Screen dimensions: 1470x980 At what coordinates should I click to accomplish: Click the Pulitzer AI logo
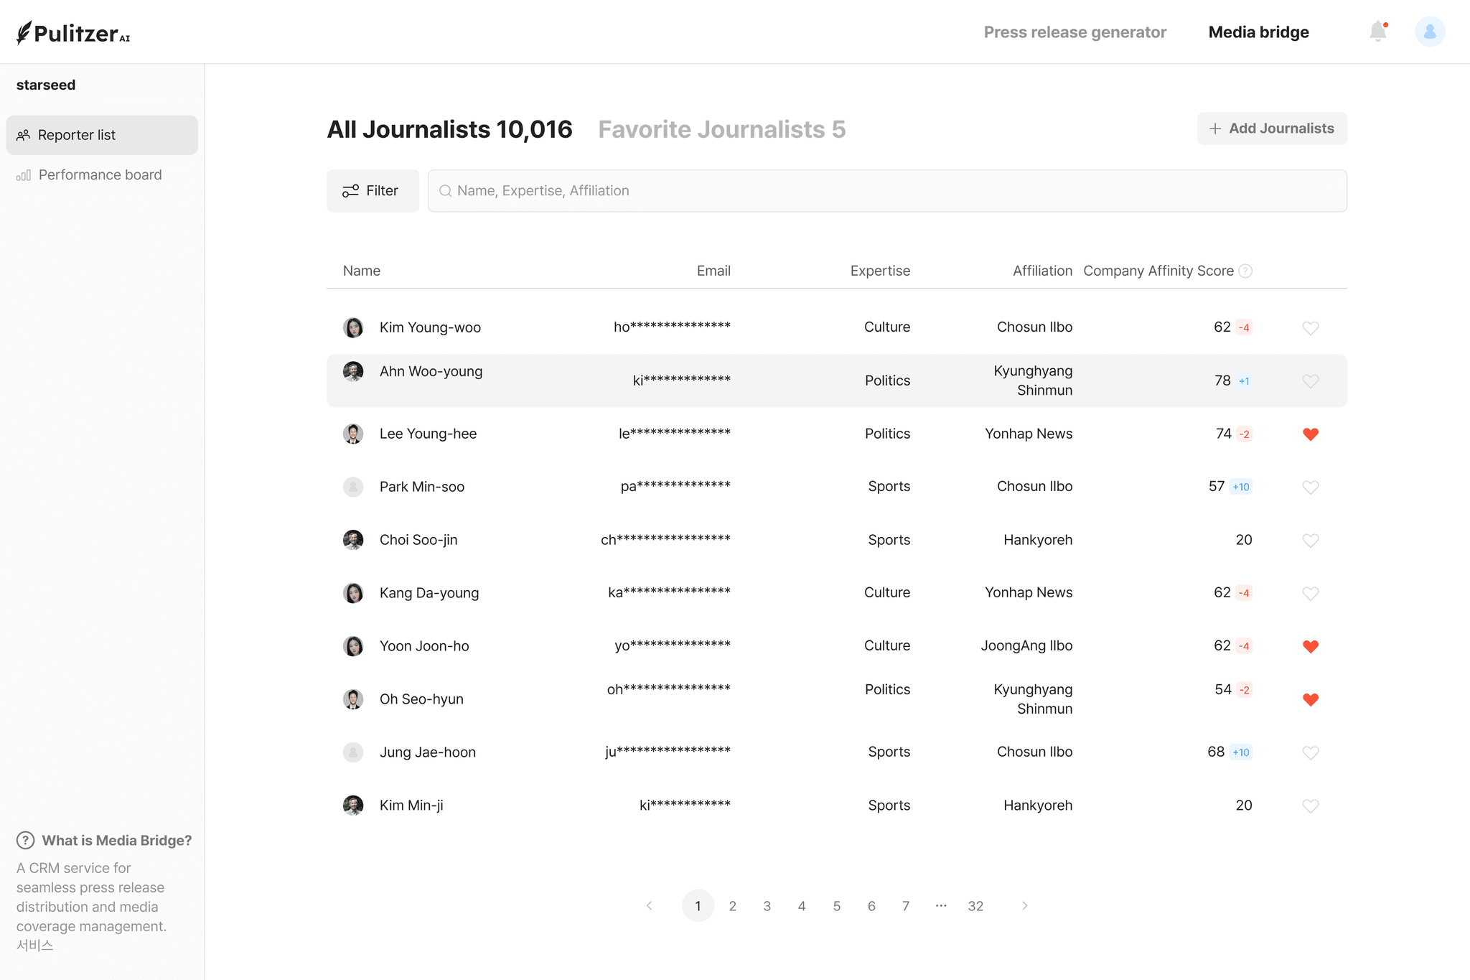point(73,33)
